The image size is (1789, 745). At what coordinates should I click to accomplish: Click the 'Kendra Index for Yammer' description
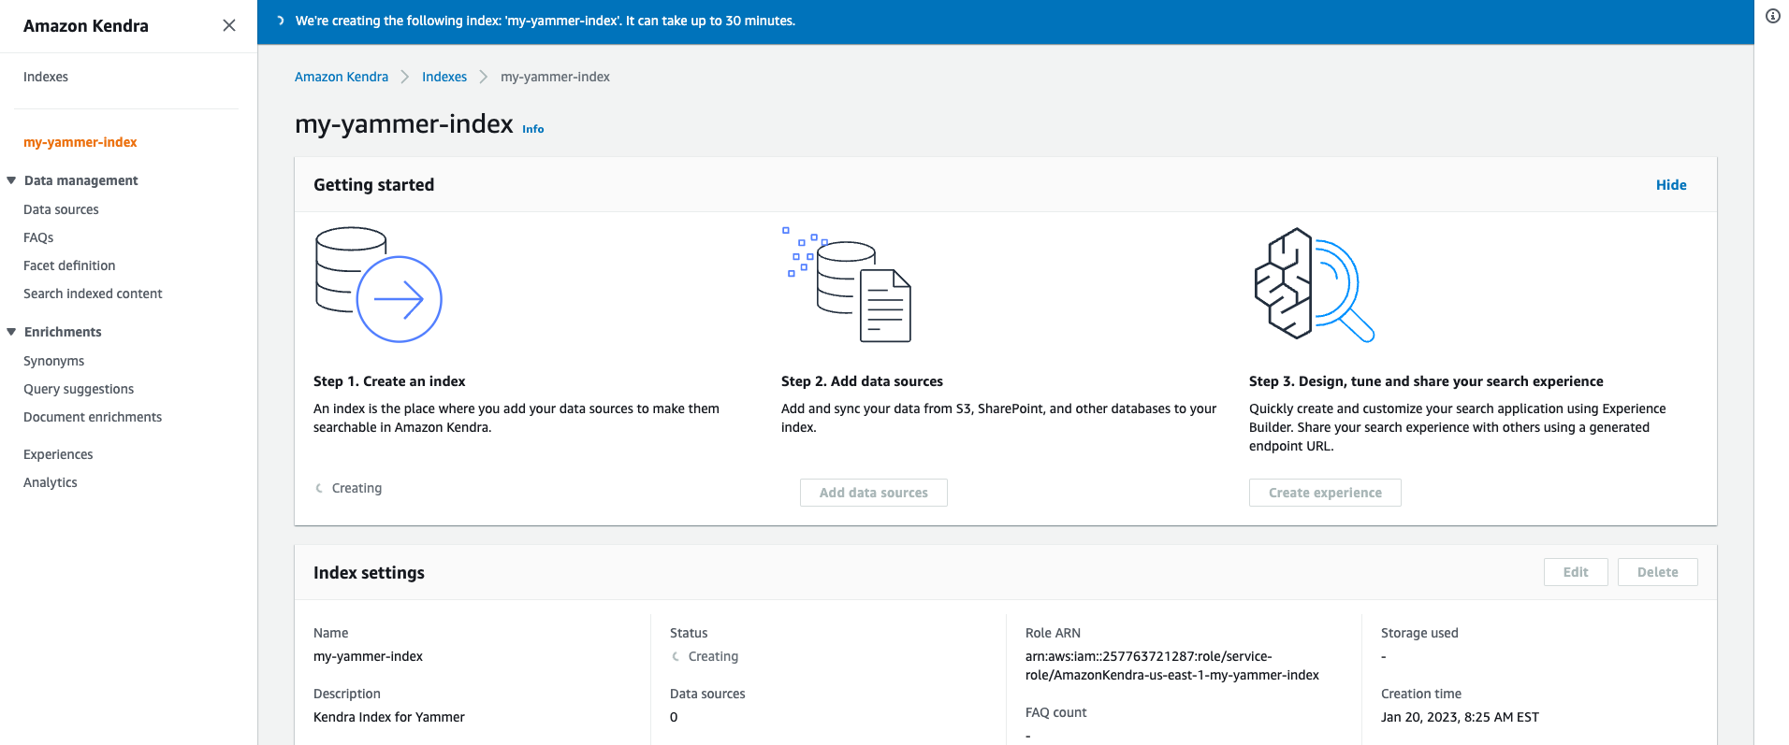coord(389,717)
